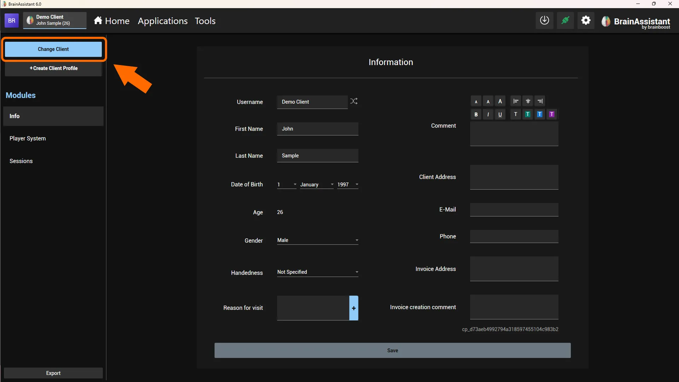Choose the green T text highlight
Image resolution: width=679 pixels, height=382 pixels.
click(528, 114)
